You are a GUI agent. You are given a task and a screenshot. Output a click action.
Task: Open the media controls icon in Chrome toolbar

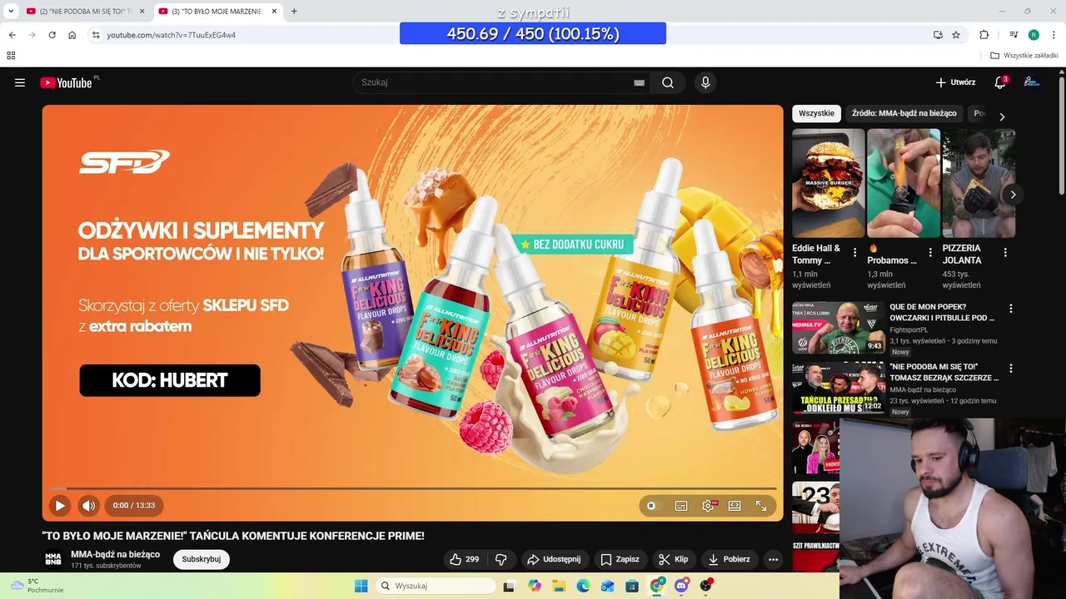point(1014,35)
